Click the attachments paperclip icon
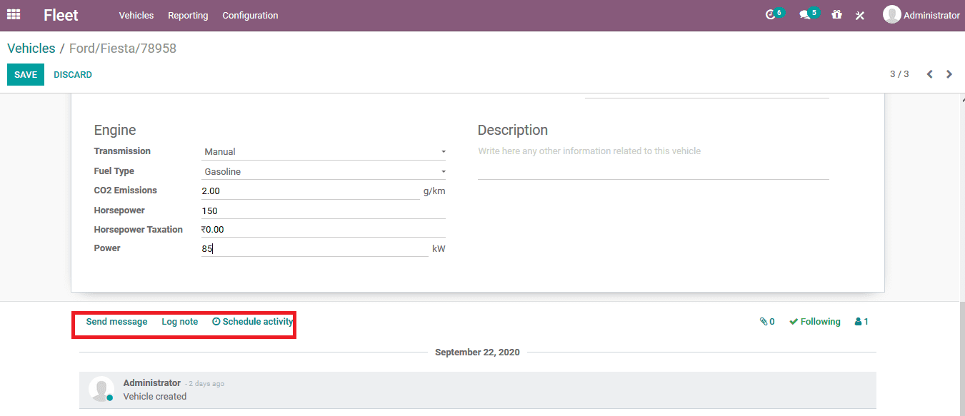Screen dimensions: 965x416 (764, 322)
